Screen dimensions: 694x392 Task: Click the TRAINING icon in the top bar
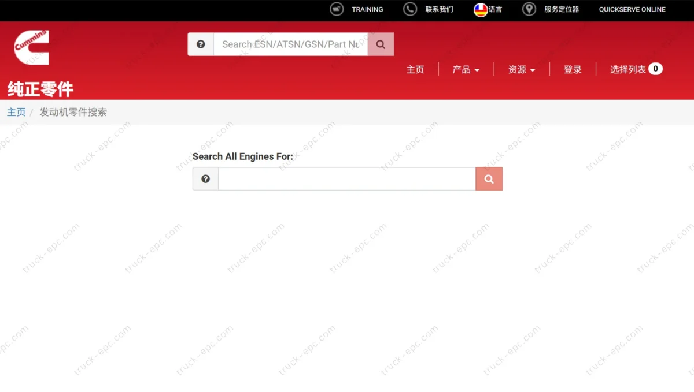coord(337,9)
